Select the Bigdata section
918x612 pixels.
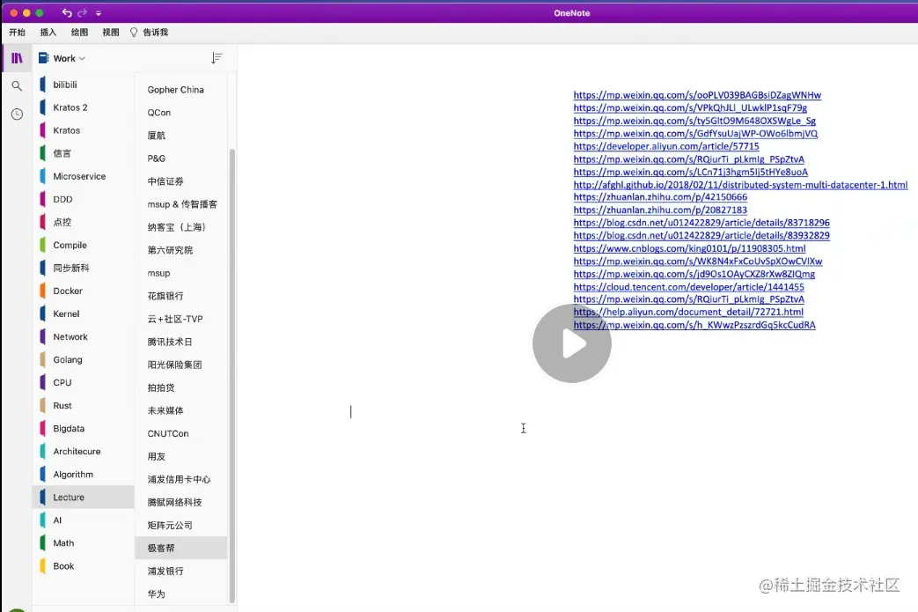83,429
